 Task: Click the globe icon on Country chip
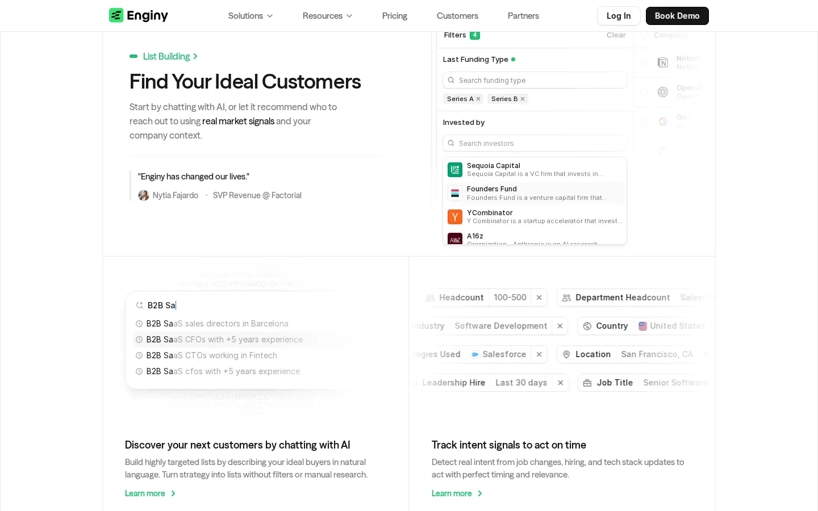587,326
